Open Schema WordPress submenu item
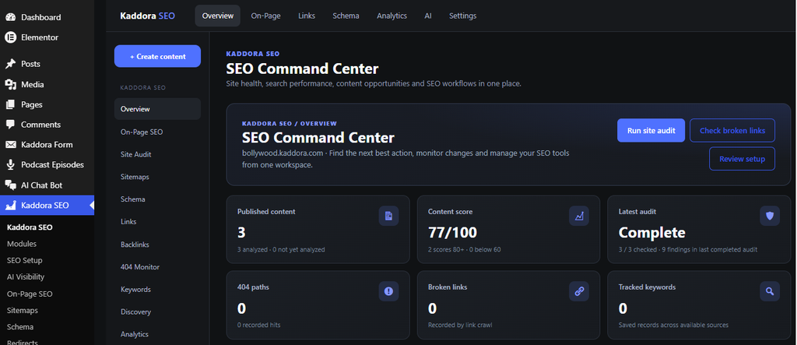Image resolution: width=797 pixels, height=345 pixels. (x=19, y=326)
